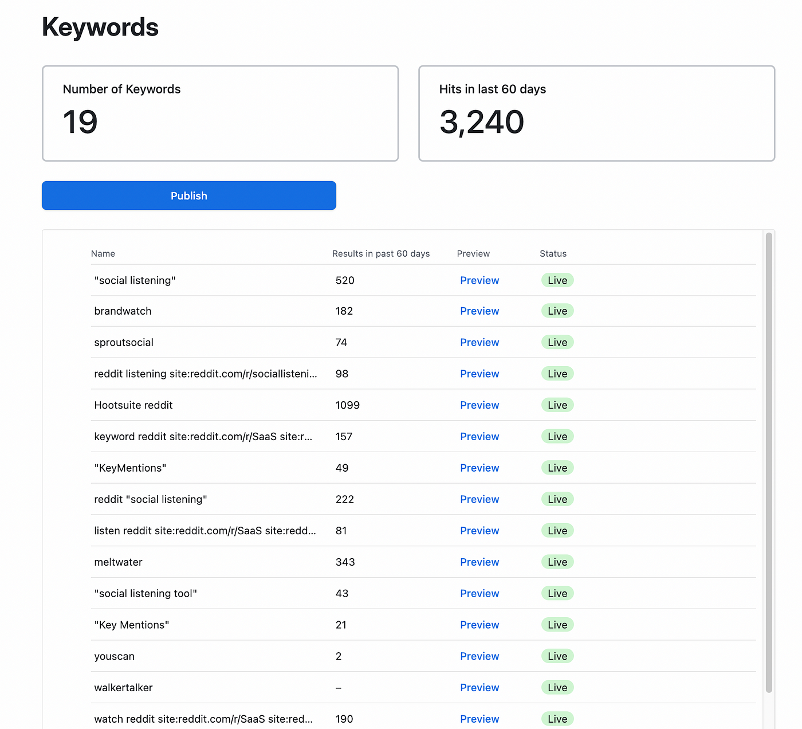Select the "Key Mentions" keyword name
The height and width of the screenshot is (729, 802).
132,625
